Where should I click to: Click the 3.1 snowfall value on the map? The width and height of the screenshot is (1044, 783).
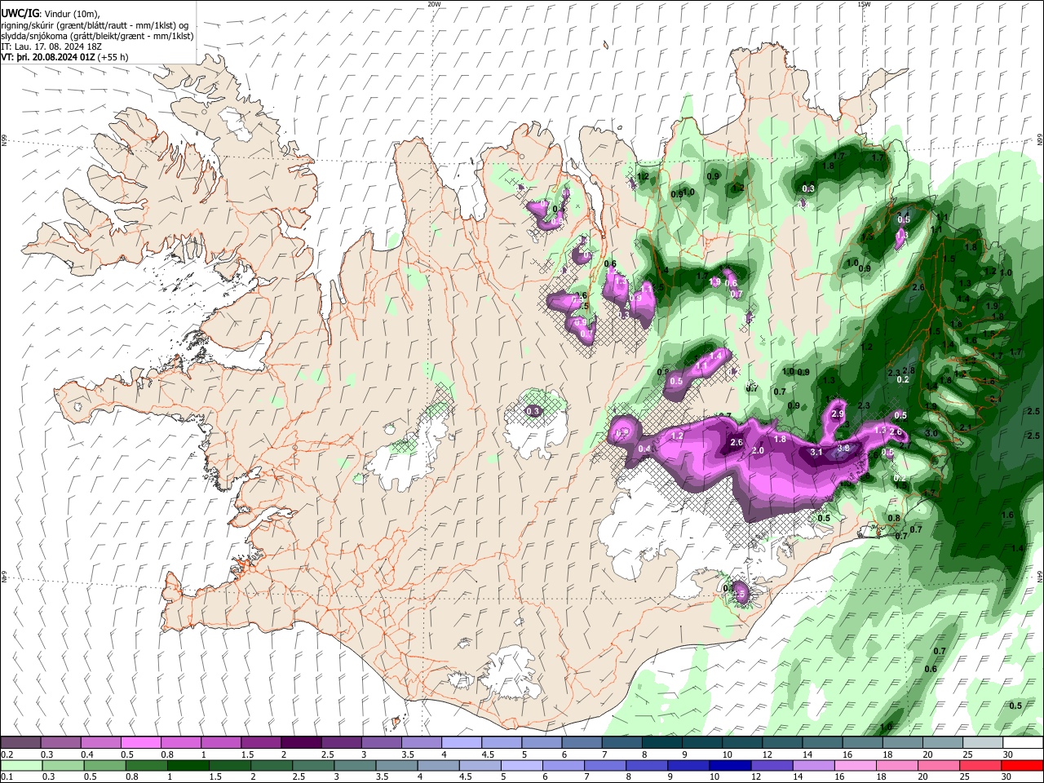click(816, 452)
